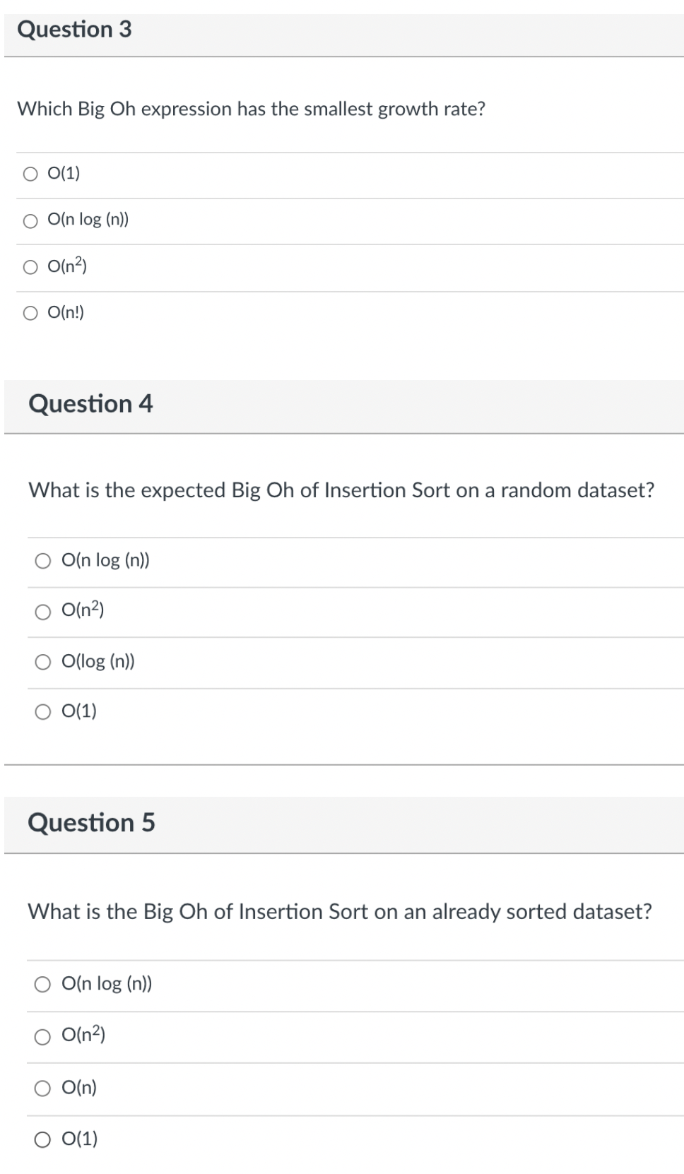The width and height of the screenshot is (684, 1174).
Task: Pick the O(n²) option under Question 3
Action: coord(30,267)
